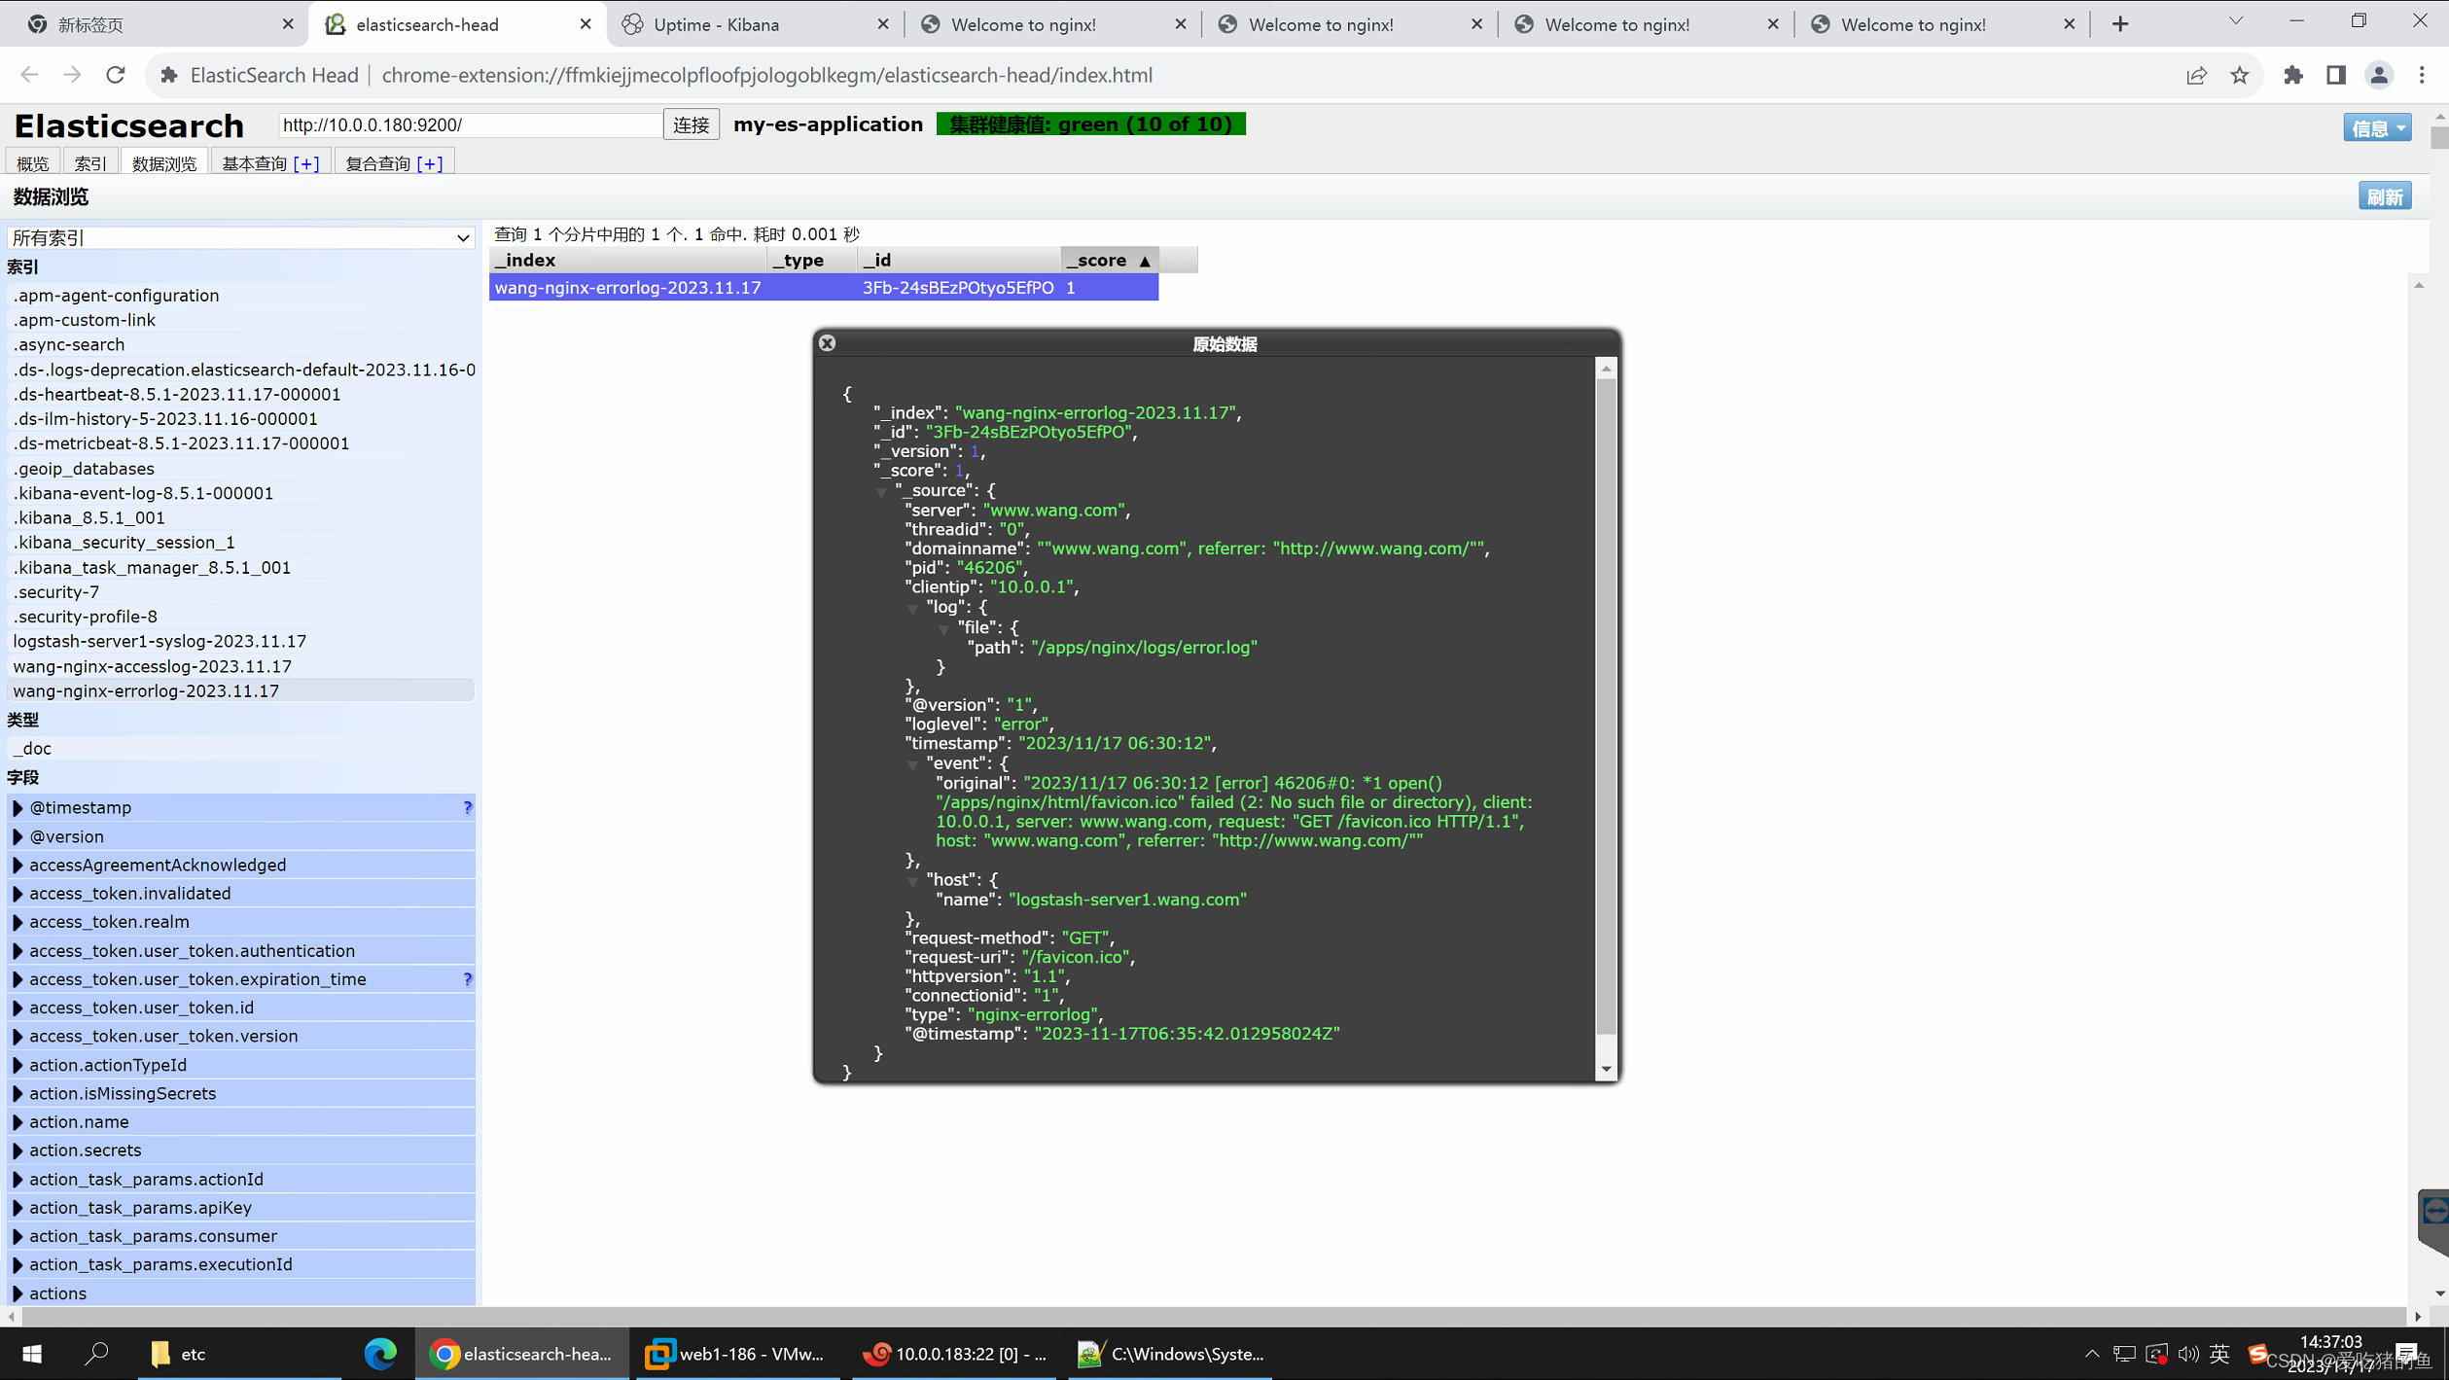Image resolution: width=2449 pixels, height=1380 pixels.
Task: Select the wang-nginx-errorlog result row
Action: (823, 288)
